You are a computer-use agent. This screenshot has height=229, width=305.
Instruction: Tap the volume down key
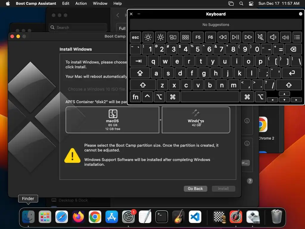(273, 37)
